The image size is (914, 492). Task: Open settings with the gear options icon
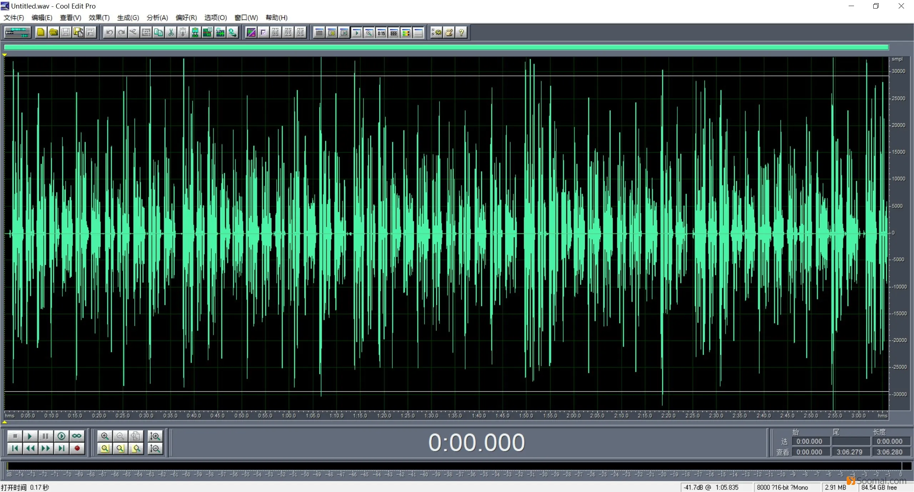[437, 32]
